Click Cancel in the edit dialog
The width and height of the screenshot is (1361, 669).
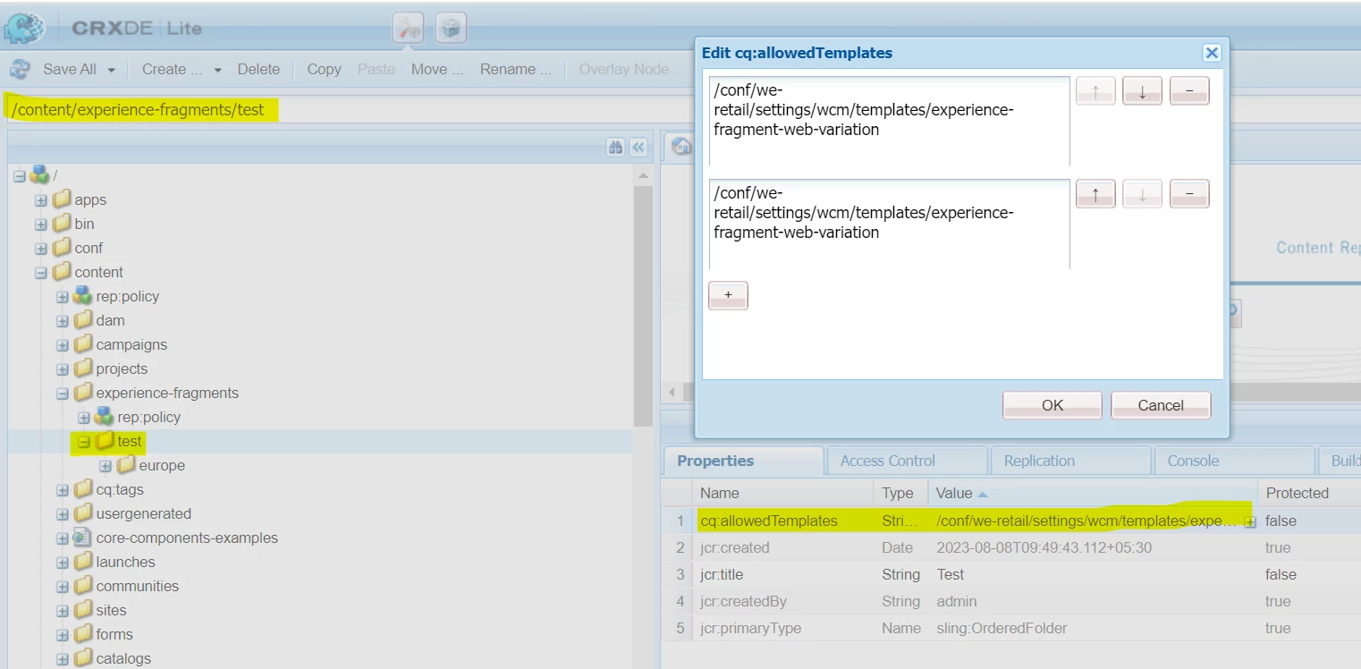coord(1161,405)
